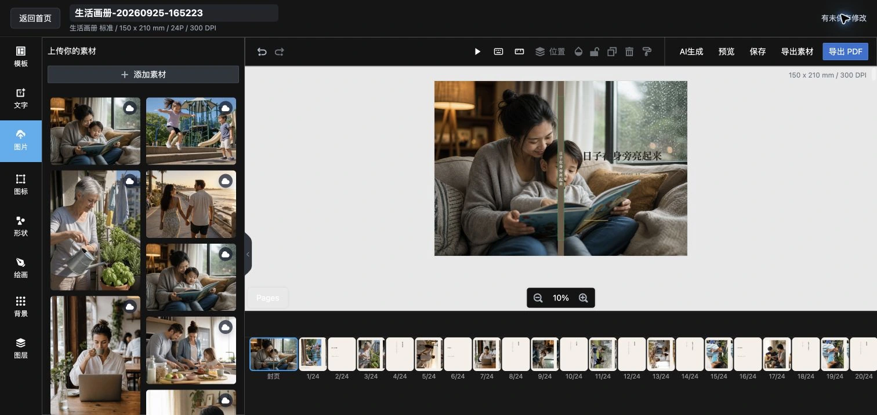Open the 位置 layer position menu

550,52
